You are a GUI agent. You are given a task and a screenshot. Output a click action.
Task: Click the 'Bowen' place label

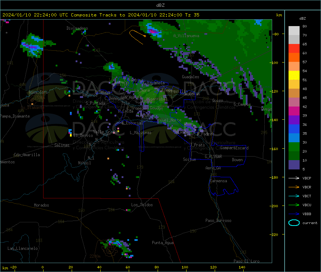[237, 159]
